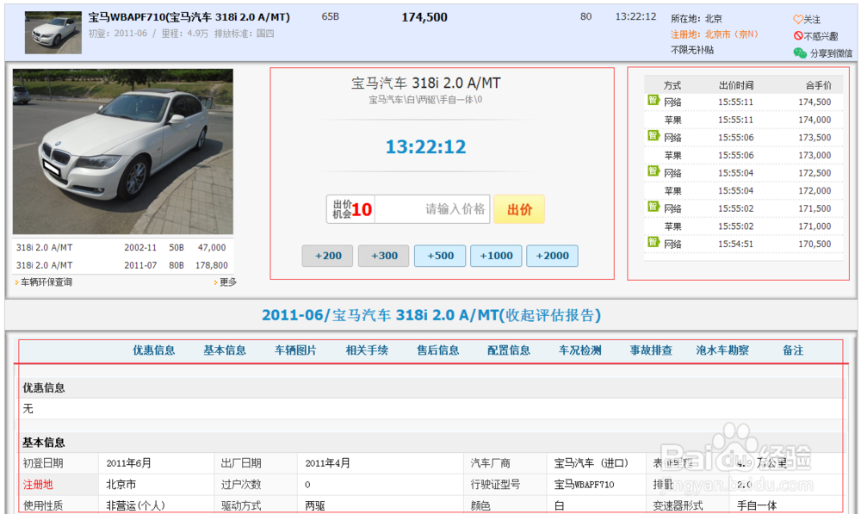This screenshot has width=861, height=514.
Task: Click the WeChat share icon
Action: point(800,53)
